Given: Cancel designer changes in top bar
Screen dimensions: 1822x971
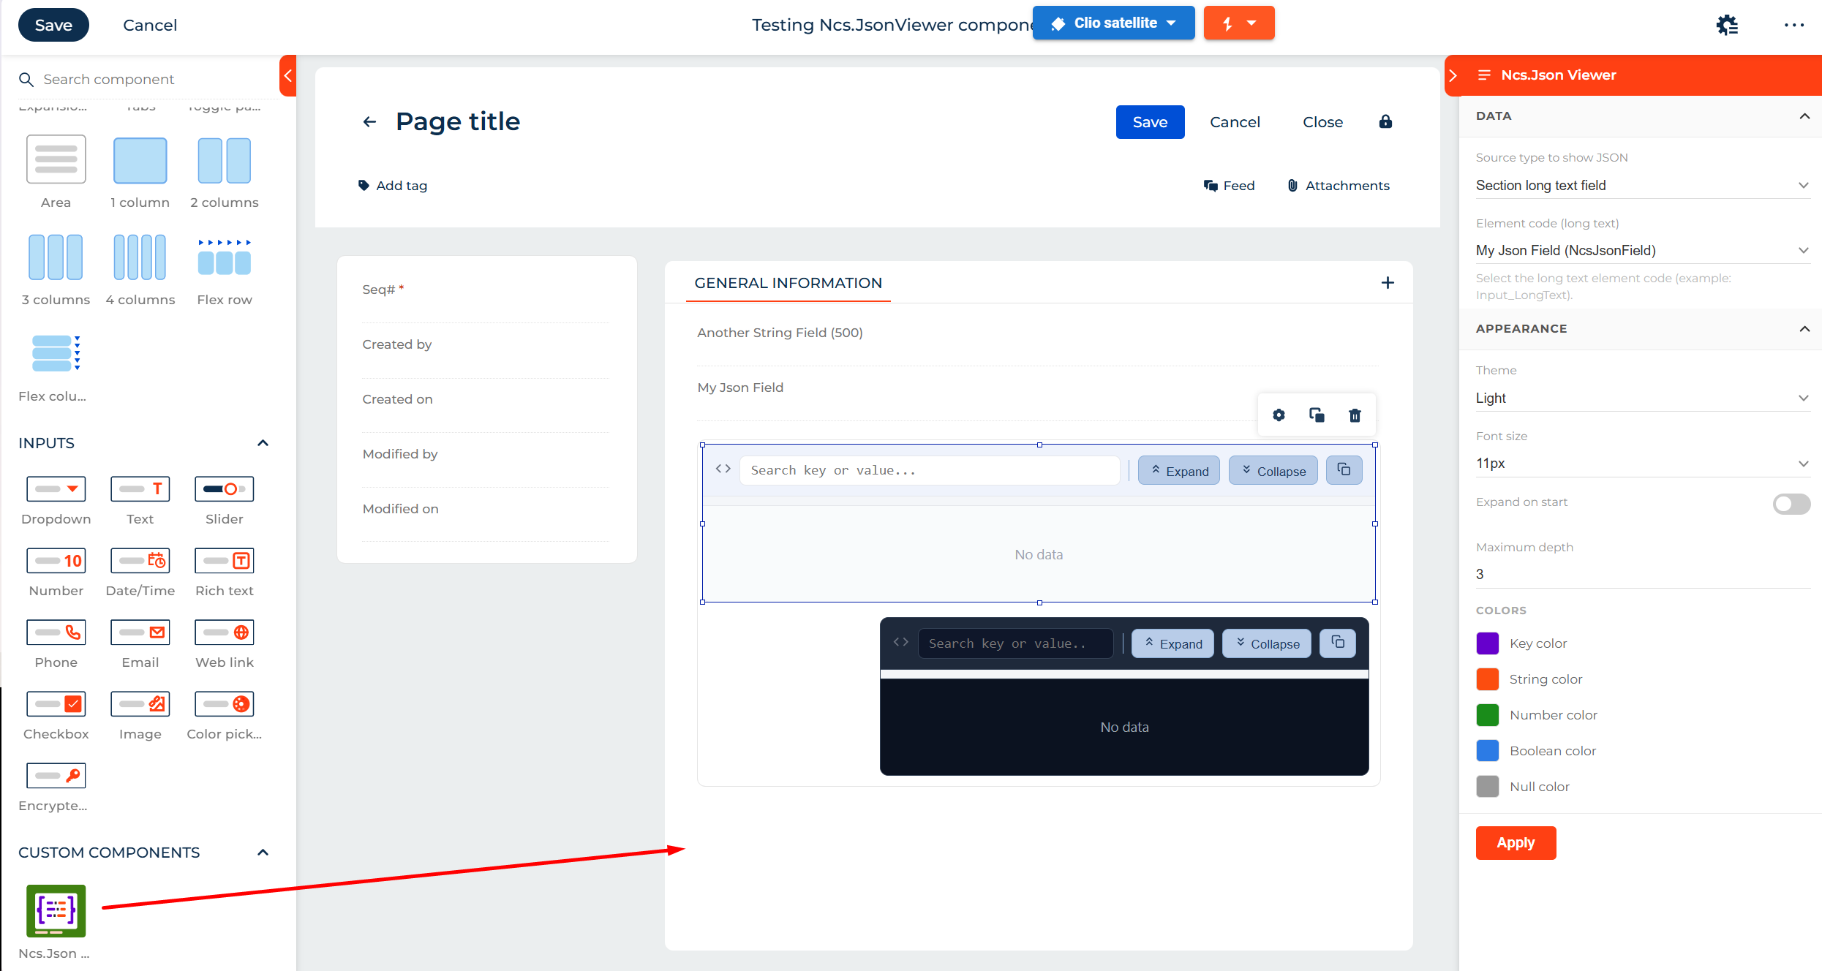Looking at the screenshot, I should click(150, 25).
